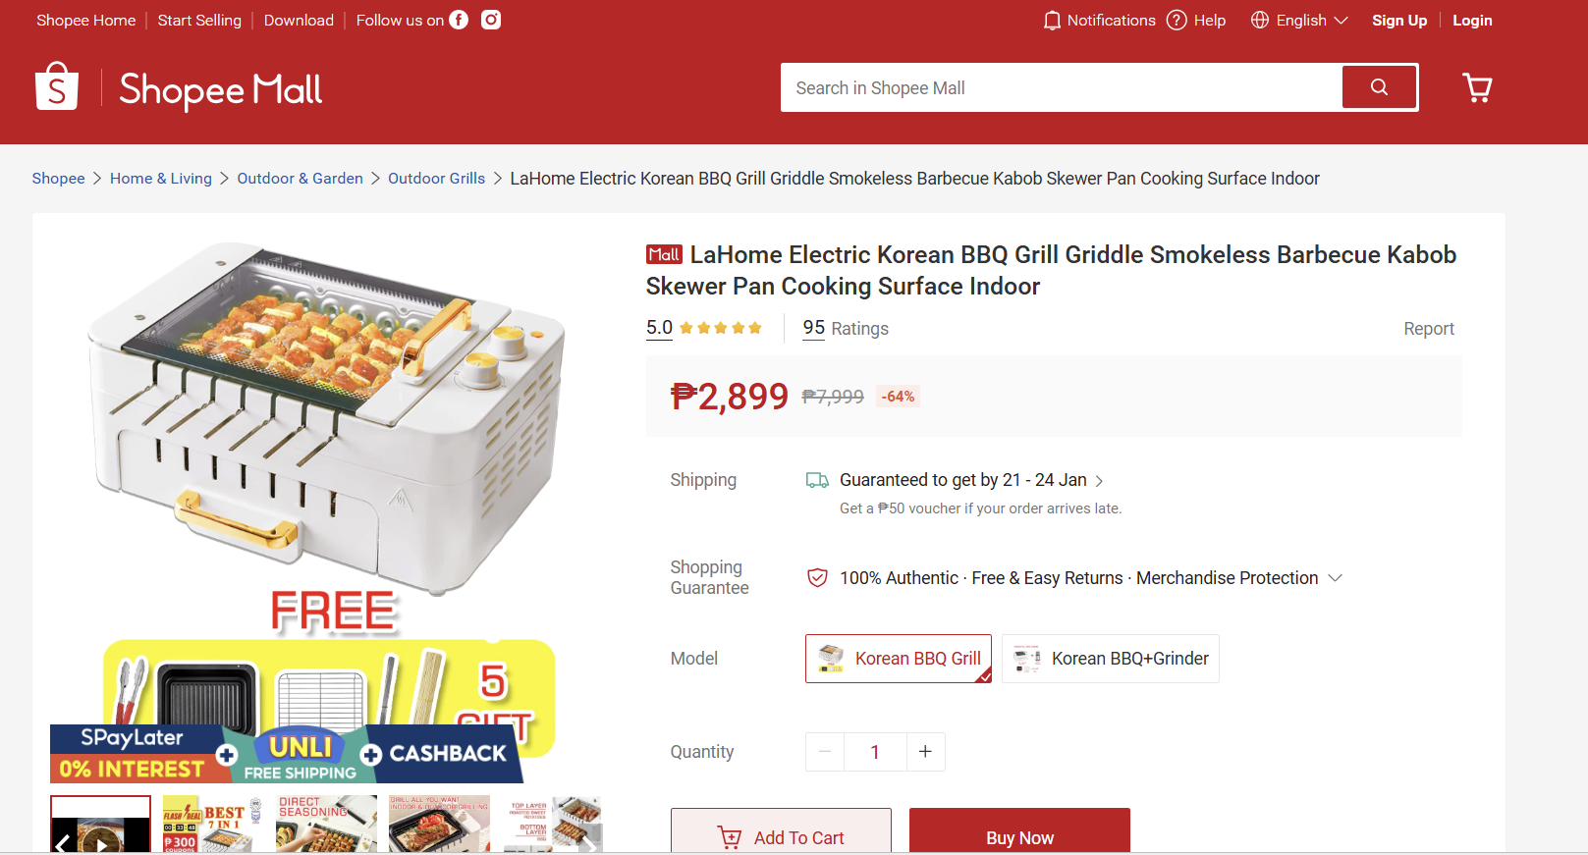Open the Instagram page icon
The width and height of the screenshot is (1588, 855).
click(x=491, y=20)
